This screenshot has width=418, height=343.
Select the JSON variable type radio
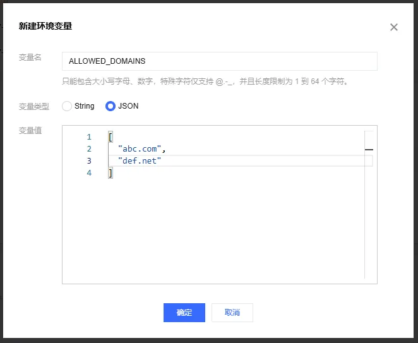pyautogui.click(x=110, y=106)
